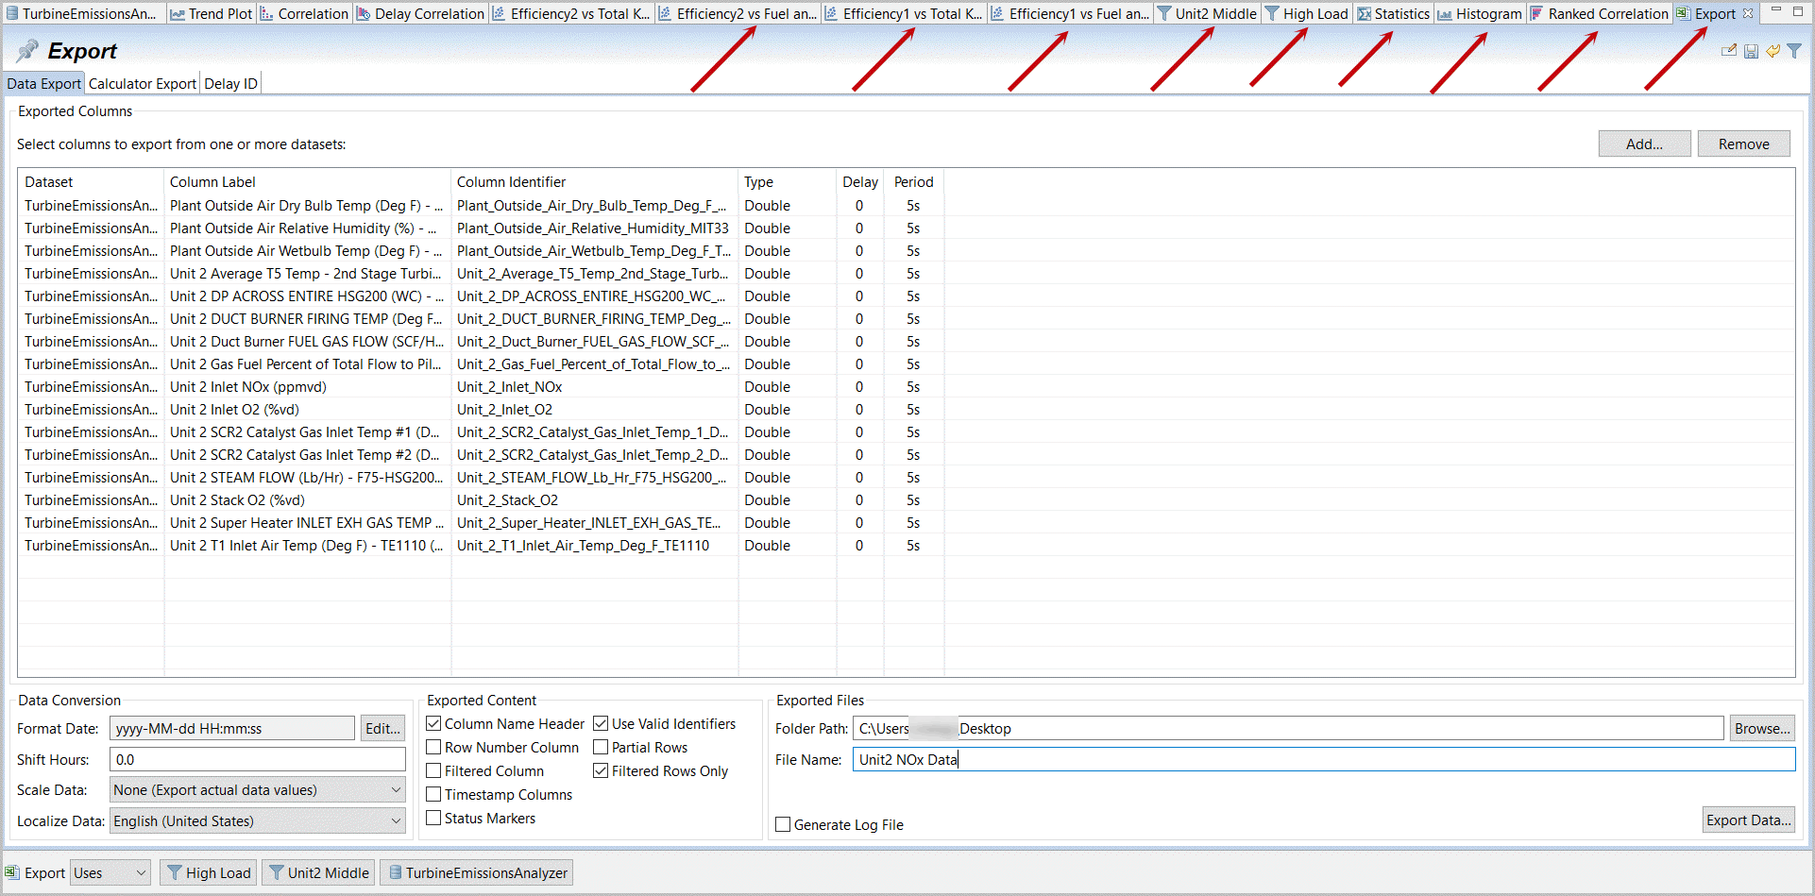Screen dimensions: 1815x896
Task: Click the High Load filter button in bottom bar
Action: click(x=210, y=872)
